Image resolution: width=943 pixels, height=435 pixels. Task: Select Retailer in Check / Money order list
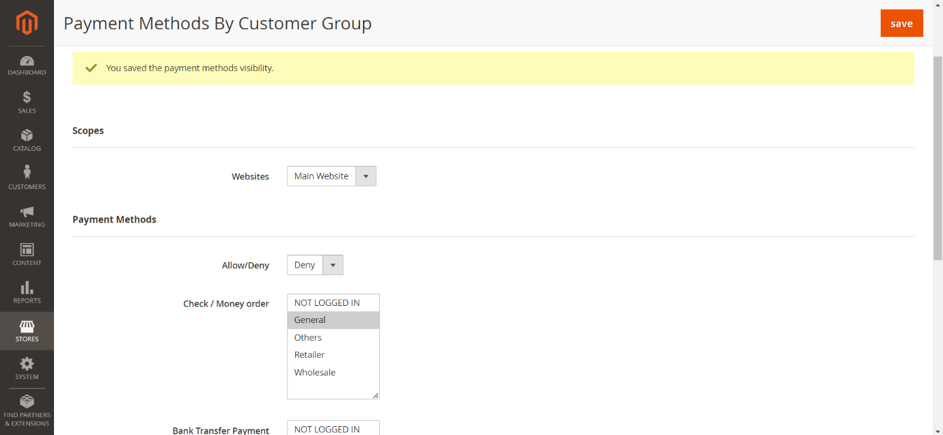(x=310, y=355)
